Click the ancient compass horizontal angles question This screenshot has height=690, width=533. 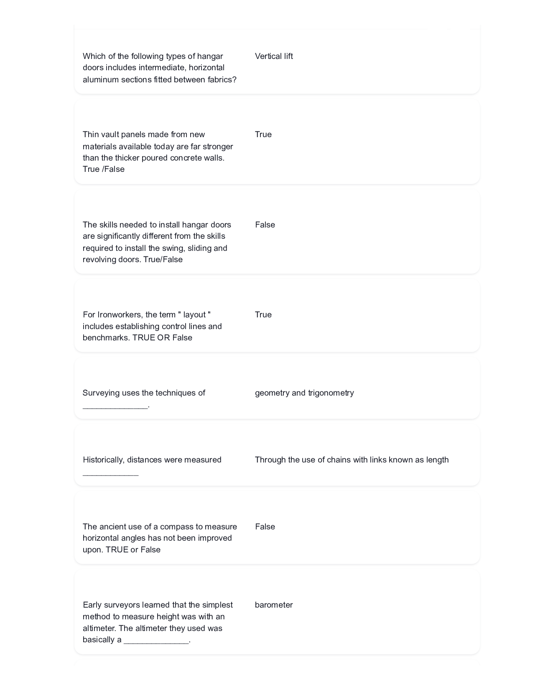[x=160, y=538]
